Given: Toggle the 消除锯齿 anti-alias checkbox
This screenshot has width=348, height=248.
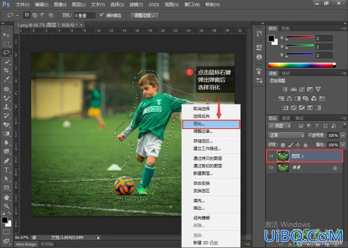Looking at the screenshot, I should tap(101, 15).
